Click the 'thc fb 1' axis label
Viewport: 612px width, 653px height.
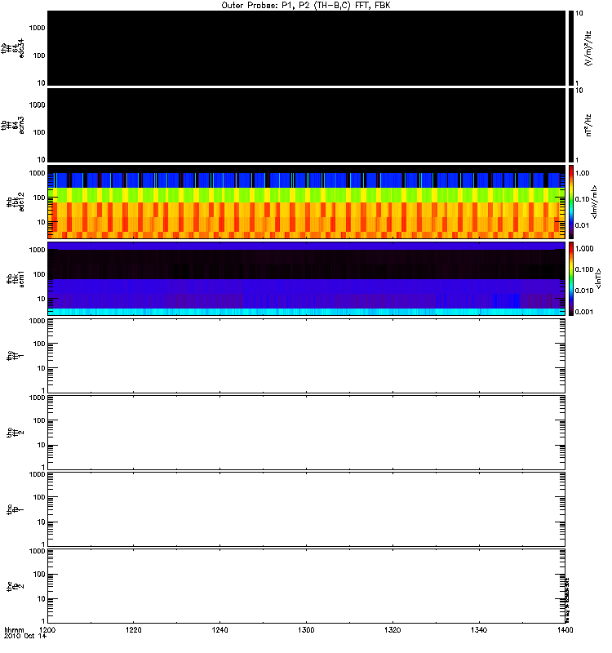[16, 509]
